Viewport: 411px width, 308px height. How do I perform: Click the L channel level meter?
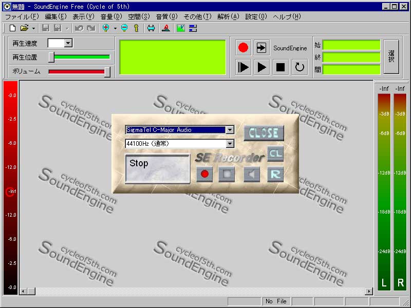(x=384, y=192)
